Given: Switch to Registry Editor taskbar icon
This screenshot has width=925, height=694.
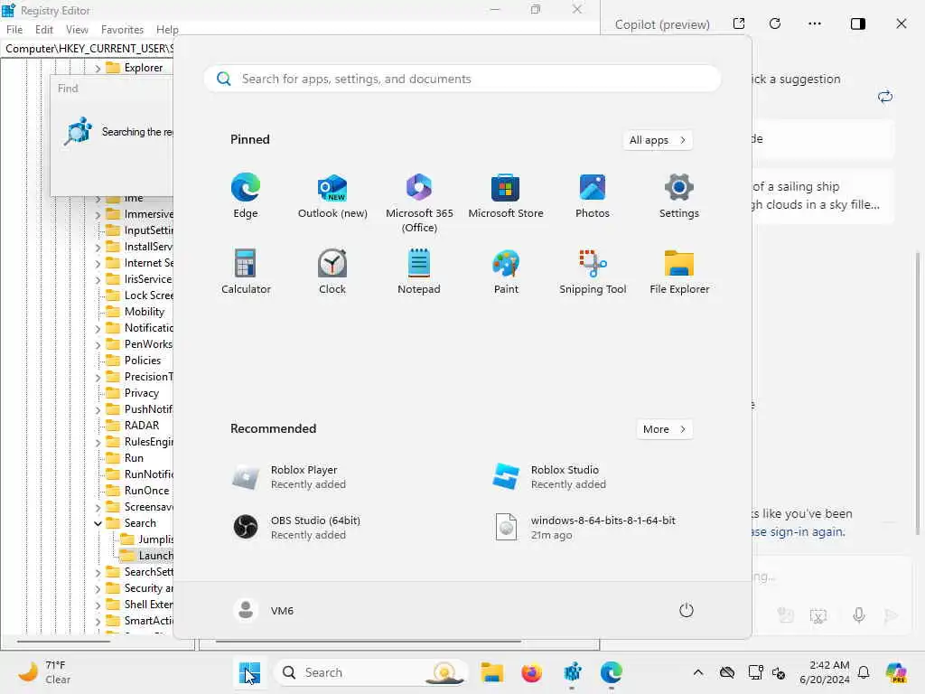Looking at the screenshot, I should coord(572,672).
